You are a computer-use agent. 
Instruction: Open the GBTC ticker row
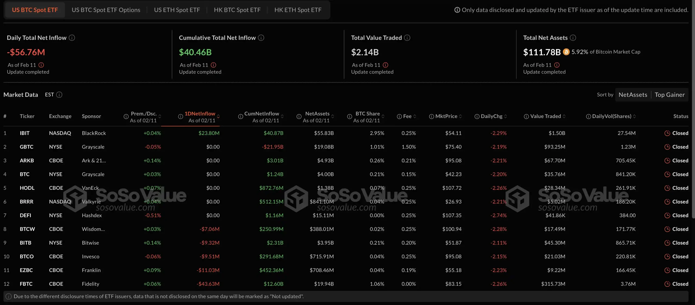(346, 147)
